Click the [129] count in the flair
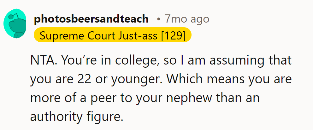This screenshot has height=130, width=313. coord(173,36)
